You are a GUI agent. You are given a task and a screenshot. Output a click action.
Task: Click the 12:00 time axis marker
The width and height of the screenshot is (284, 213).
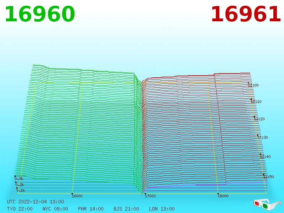253,85
